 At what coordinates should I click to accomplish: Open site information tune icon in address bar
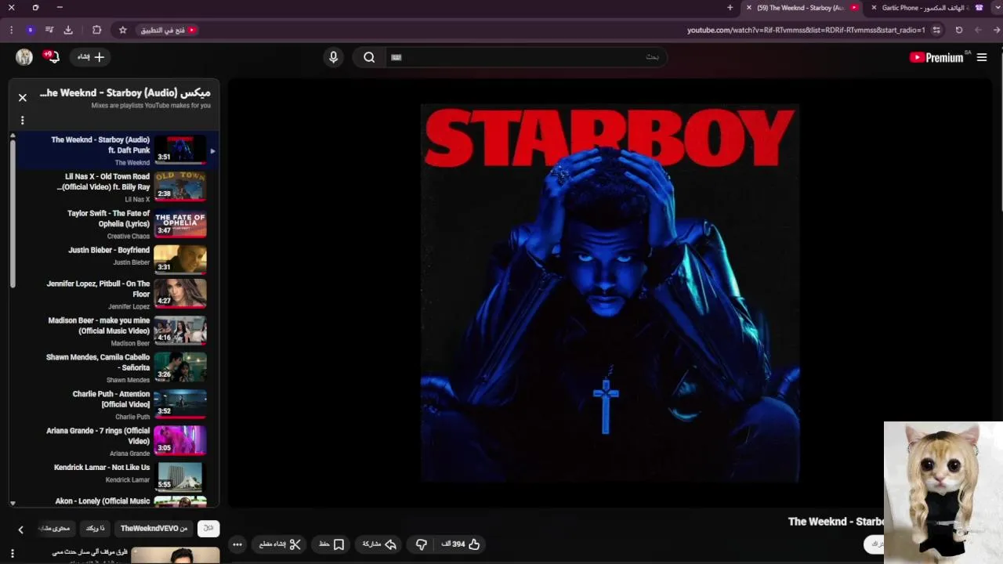[936, 30]
